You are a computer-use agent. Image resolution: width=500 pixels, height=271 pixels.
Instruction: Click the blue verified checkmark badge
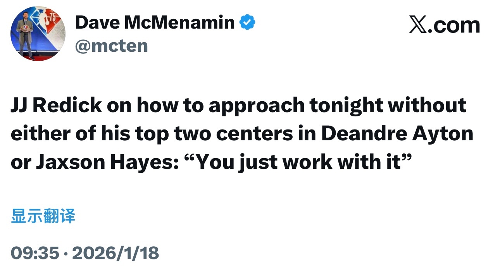[247, 23]
